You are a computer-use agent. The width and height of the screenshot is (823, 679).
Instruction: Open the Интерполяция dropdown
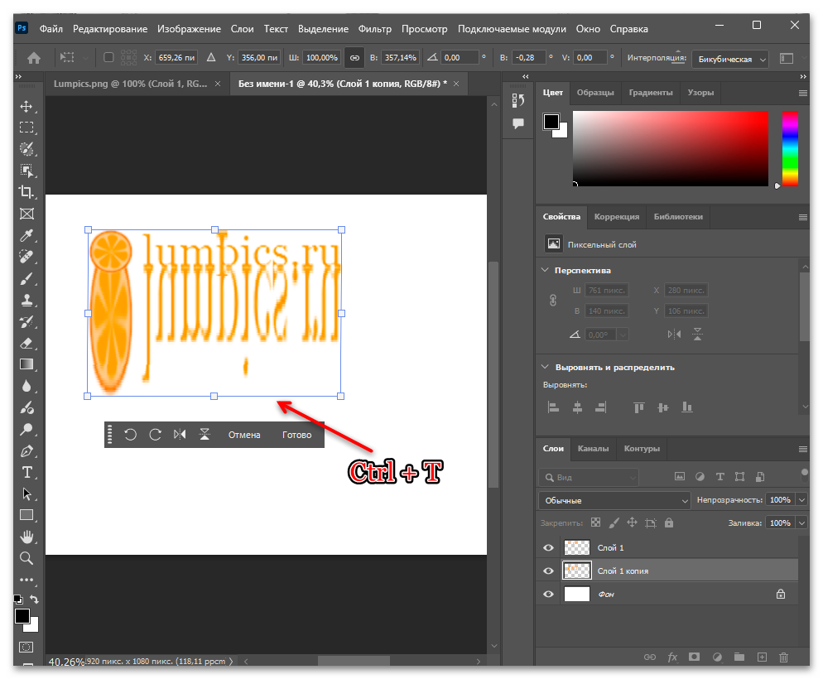click(730, 60)
